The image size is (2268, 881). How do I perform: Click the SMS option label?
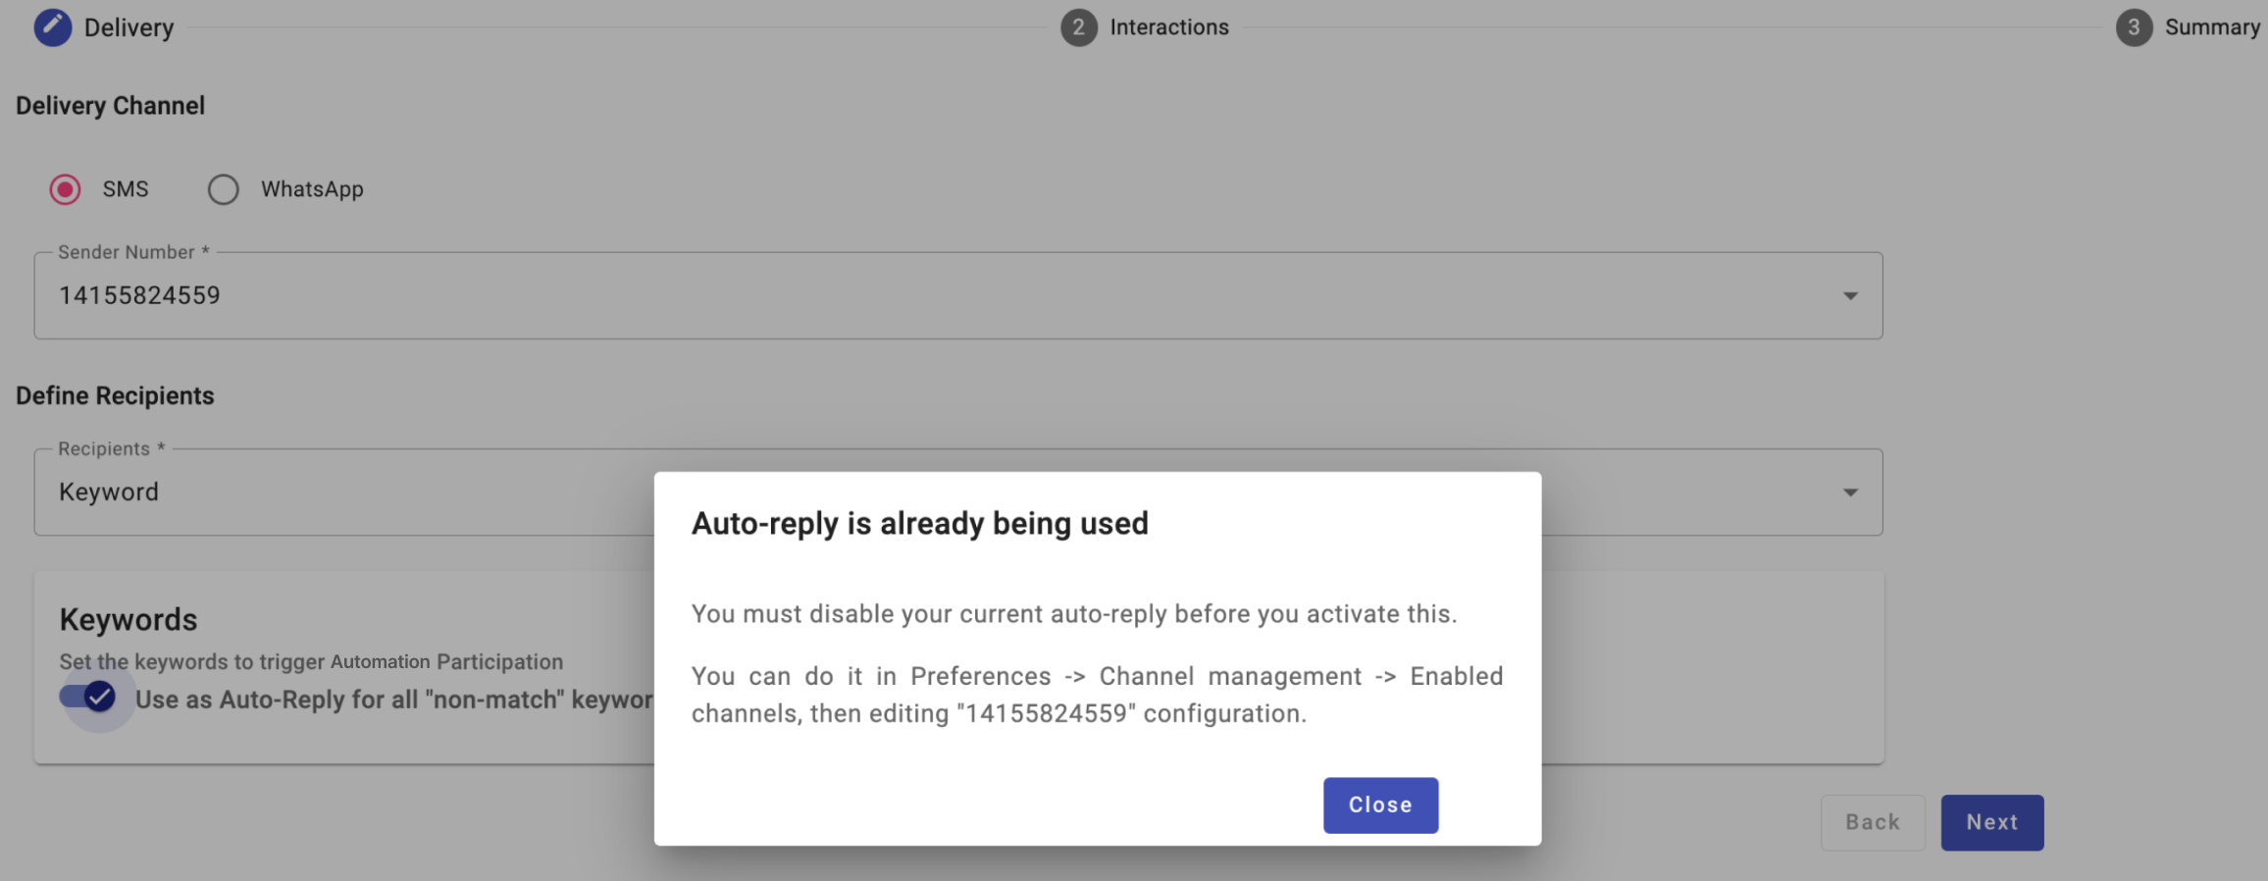click(x=126, y=189)
